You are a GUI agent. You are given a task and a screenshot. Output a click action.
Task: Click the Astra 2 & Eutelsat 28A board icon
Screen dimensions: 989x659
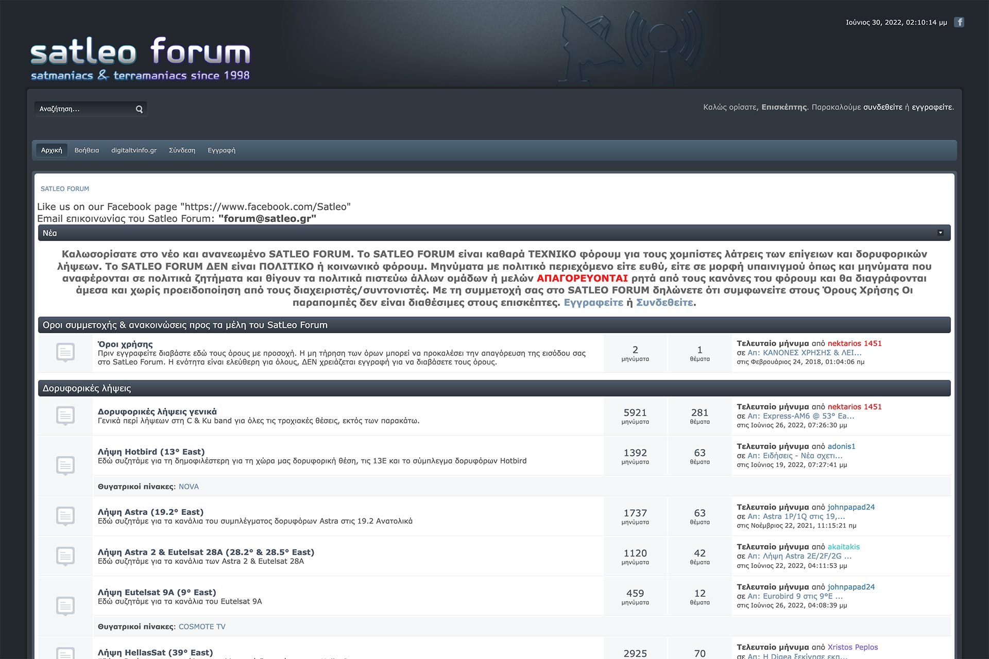tap(65, 556)
